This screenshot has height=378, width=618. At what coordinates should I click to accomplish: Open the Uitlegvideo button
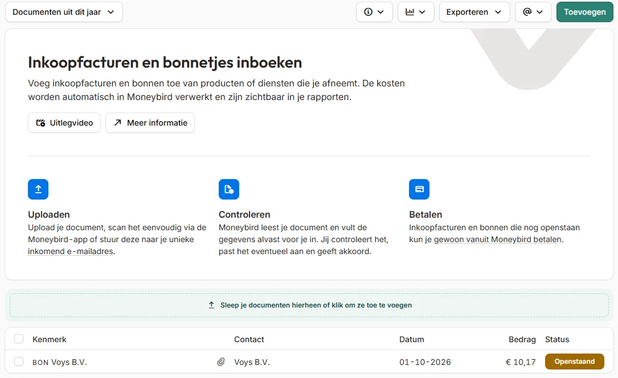64,123
